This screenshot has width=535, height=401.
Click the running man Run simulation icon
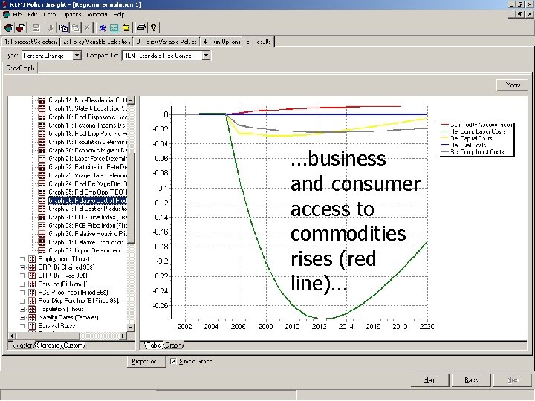tap(102, 28)
